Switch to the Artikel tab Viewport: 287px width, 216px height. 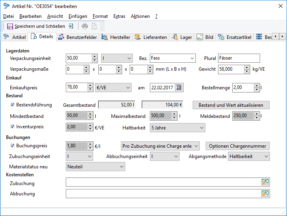[x=15, y=37]
